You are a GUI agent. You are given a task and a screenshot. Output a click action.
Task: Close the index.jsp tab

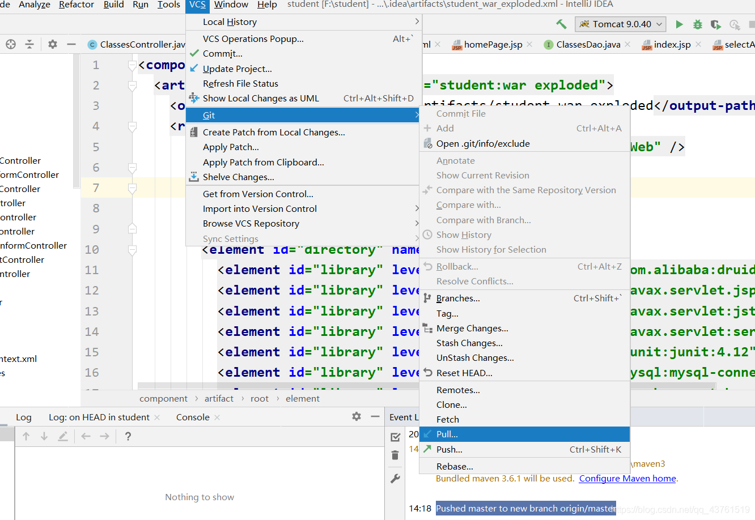coord(698,44)
